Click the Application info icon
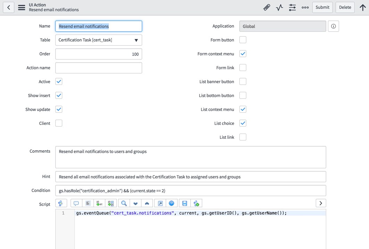 (334, 26)
